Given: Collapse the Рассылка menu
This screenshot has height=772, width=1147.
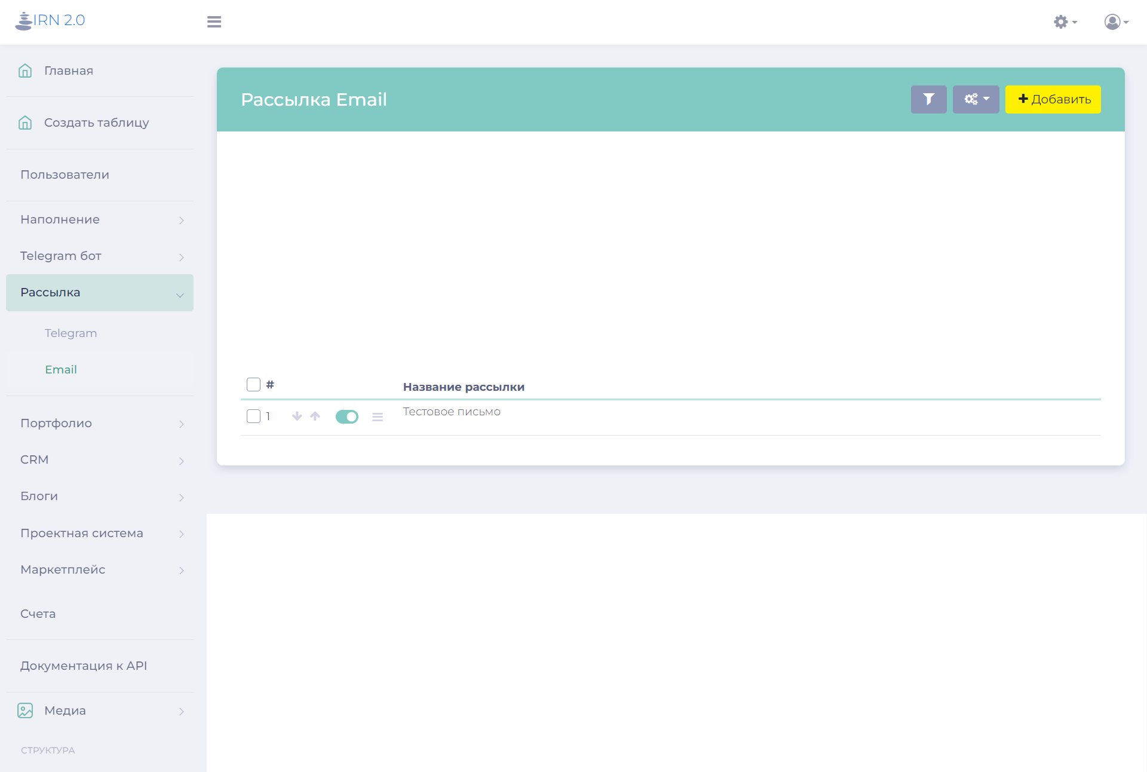Looking at the screenshot, I should point(100,293).
